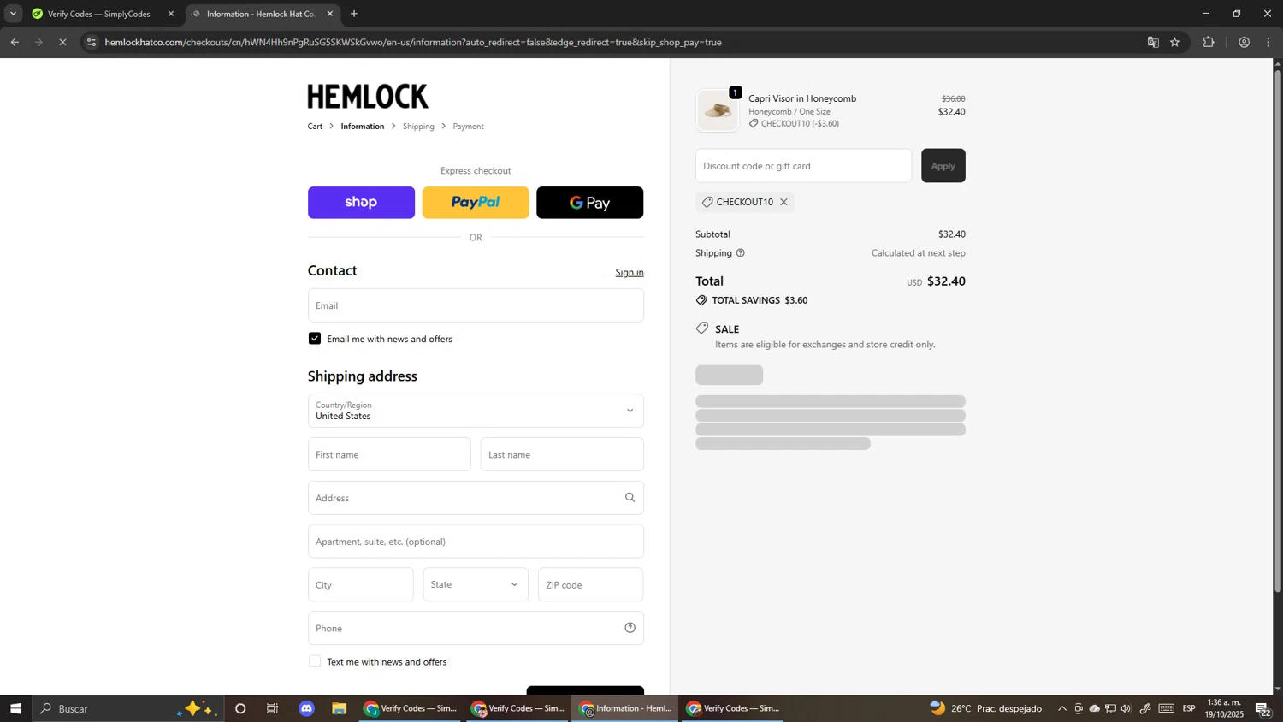Open the Chrome three-dot menu
1283x722 pixels.
(x=1269, y=42)
